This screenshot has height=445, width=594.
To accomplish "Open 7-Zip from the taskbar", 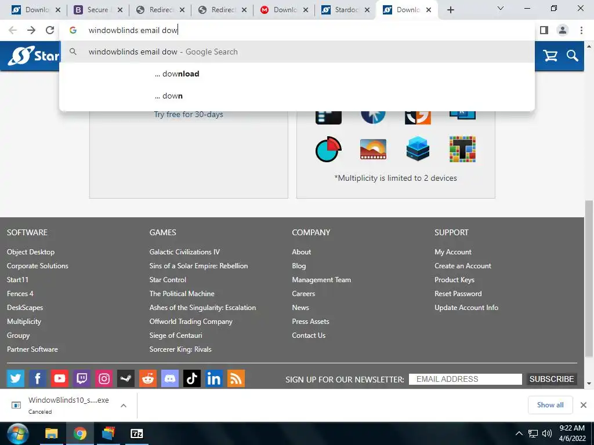I will (x=137, y=433).
